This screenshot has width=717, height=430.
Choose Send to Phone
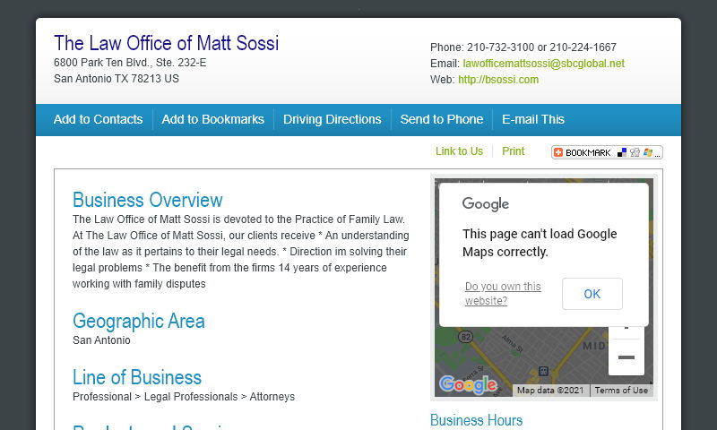pos(441,119)
